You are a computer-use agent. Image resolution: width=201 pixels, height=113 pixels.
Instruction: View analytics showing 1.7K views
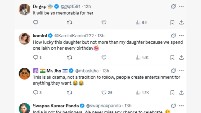142,93
